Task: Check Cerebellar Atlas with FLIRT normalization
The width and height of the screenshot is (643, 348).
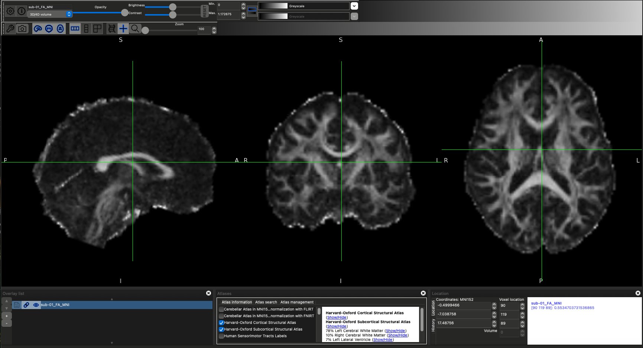Action: [x=221, y=309]
